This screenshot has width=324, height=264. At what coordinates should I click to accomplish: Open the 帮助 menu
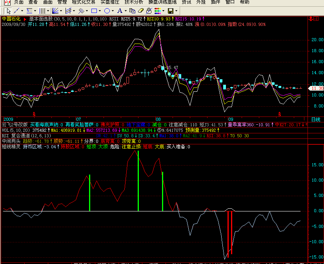pyautogui.click(x=244, y=2)
